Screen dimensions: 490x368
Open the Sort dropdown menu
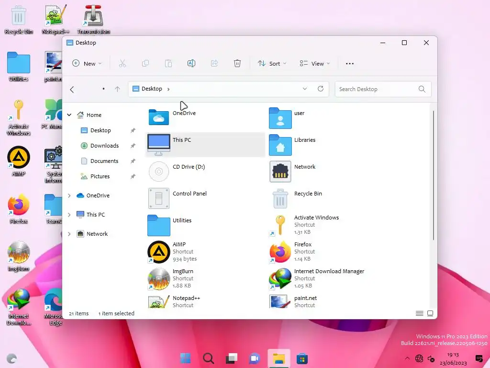pos(272,64)
